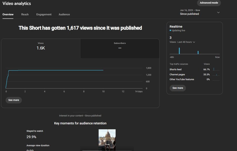Viewport: 237px width, 151px height.
Task: Click the Channel pages traffic source
Action: pos(177,75)
